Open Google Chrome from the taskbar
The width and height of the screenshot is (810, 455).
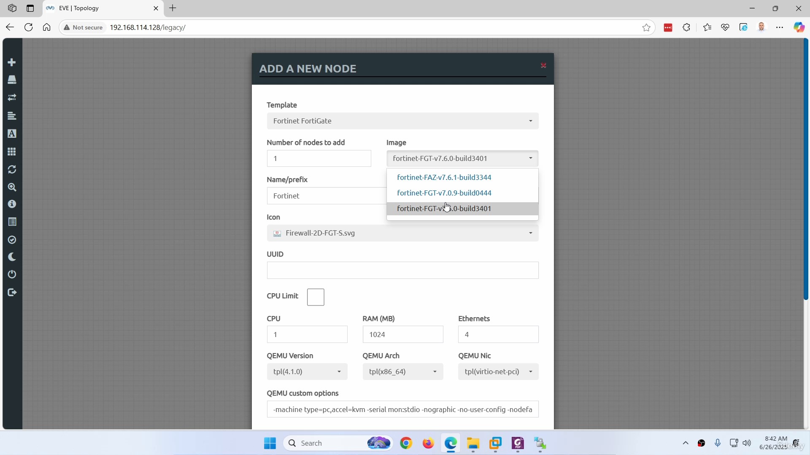pos(406,443)
